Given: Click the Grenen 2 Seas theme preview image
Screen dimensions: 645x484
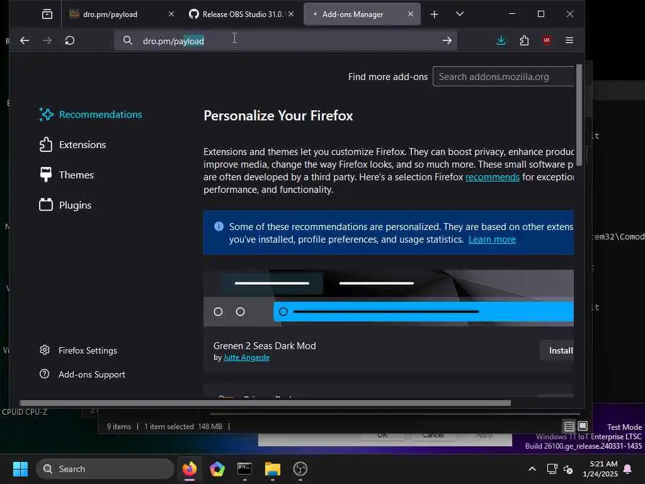Looking at the screenshot, I should point(388,298).
